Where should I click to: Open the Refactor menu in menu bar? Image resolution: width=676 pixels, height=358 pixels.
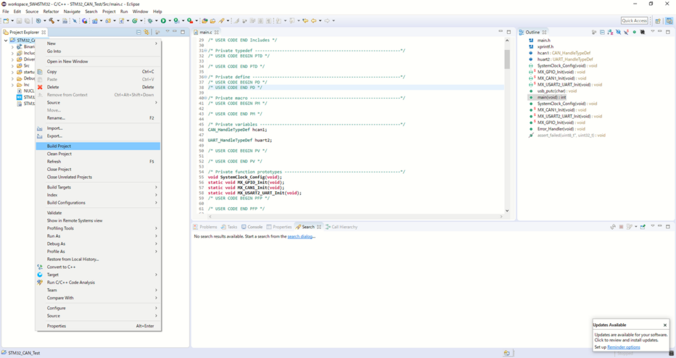click(x=51, y=12)
